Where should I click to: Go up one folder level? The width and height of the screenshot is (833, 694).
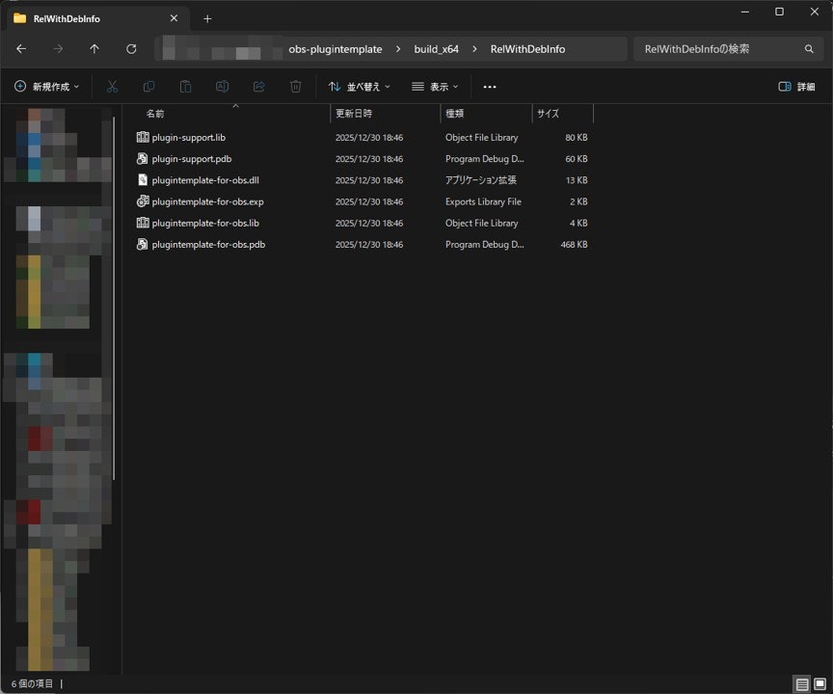(x=94, y=49)
